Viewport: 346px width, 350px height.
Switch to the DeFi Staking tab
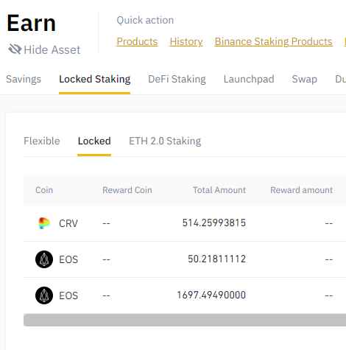tap(177, 79)
